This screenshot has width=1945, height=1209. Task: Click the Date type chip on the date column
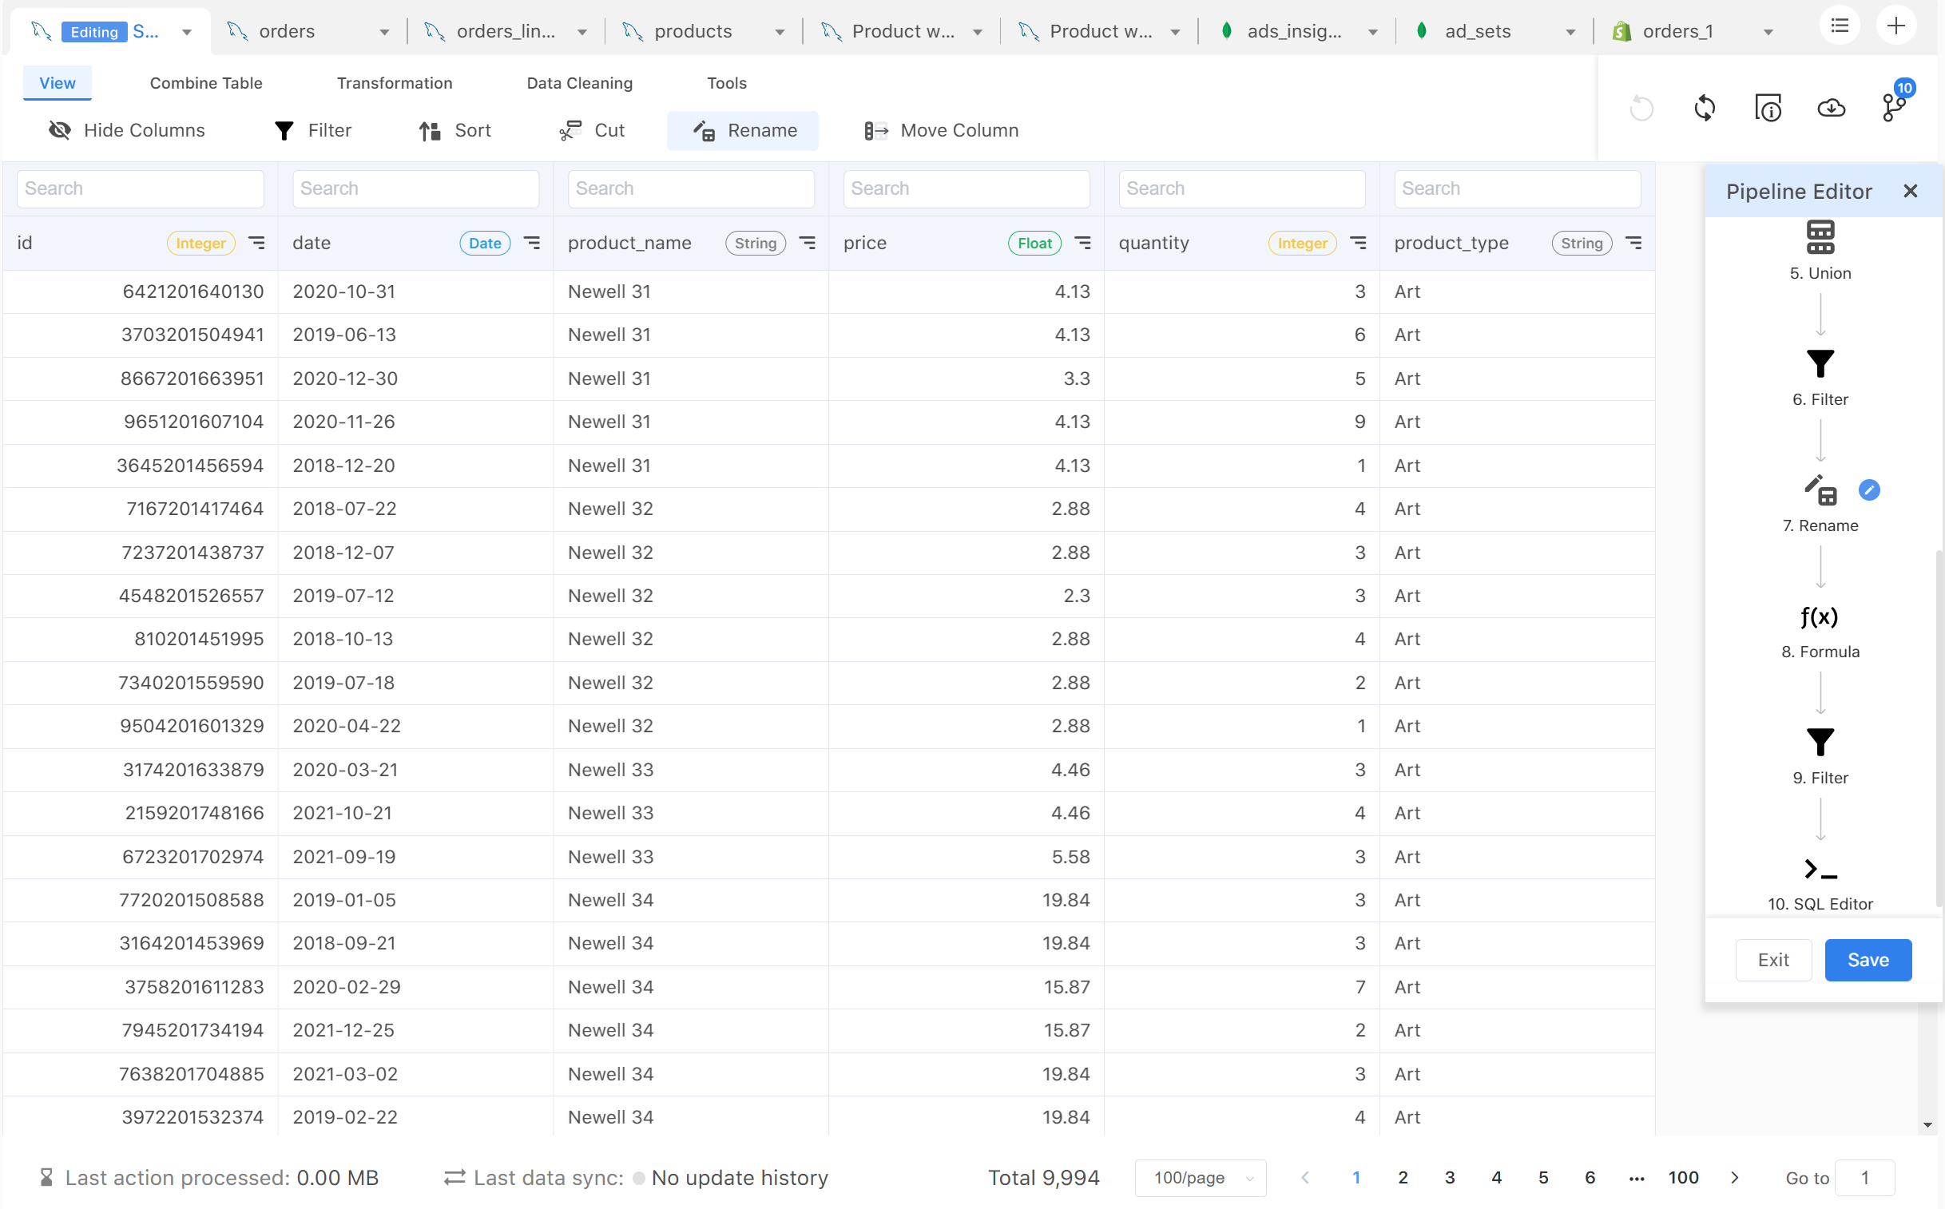click(485, 242)
